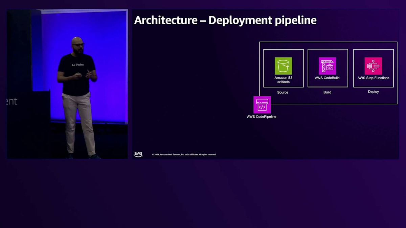Click the slide title 'Architecture – Deployment pipeline'
The image size is (406, 228).
pos(225,20)
